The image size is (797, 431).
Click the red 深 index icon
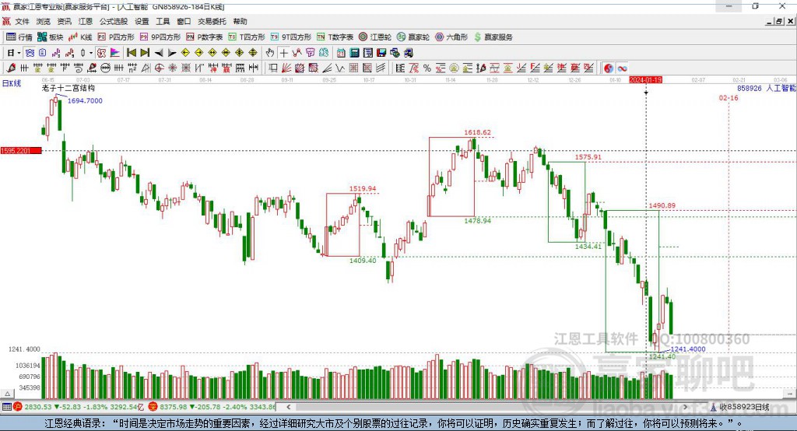pos(153,407)
